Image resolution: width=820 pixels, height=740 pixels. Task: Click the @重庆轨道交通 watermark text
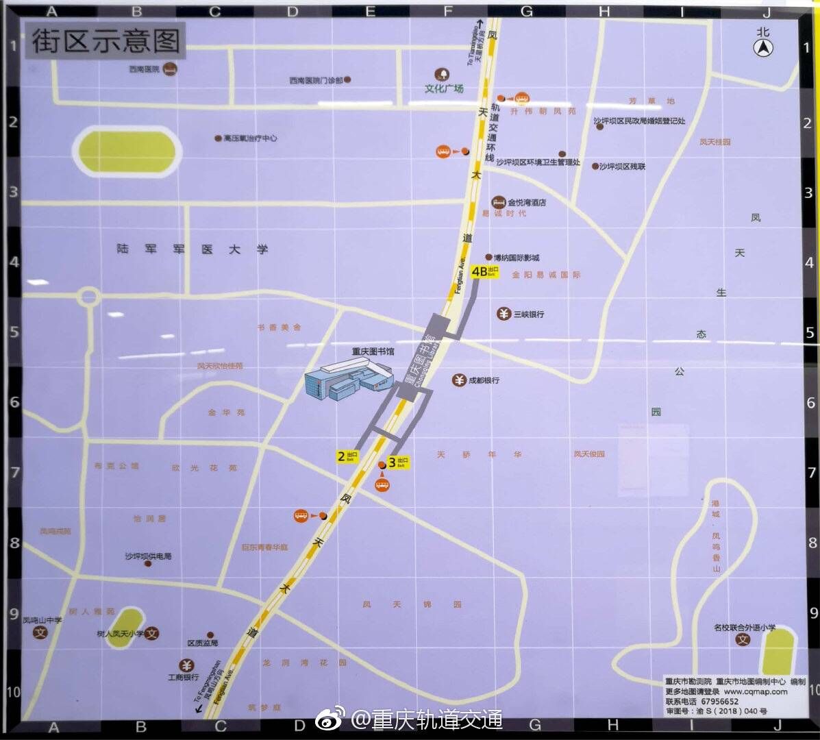click(427, 720)
